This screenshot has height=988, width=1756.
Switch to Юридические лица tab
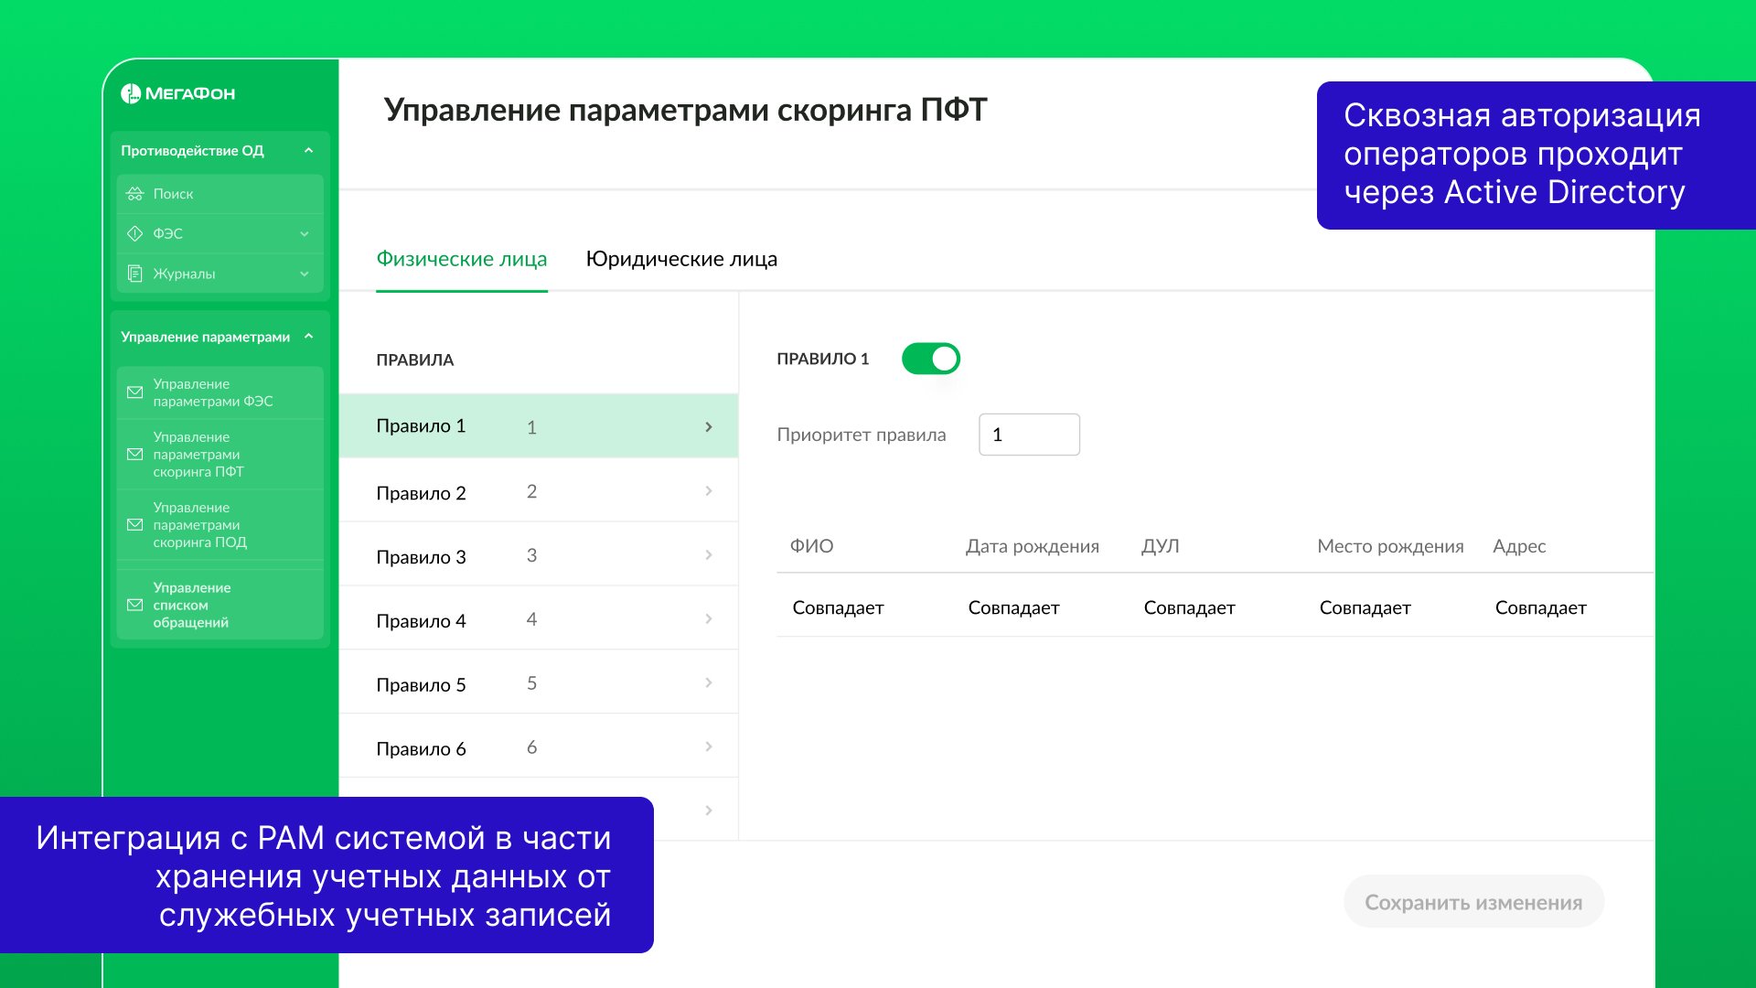click(x=681, y=259)
